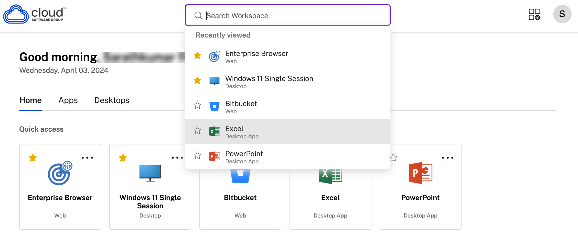Switch to the Desktops tab

pyautogui.click(x=112, y=100)
